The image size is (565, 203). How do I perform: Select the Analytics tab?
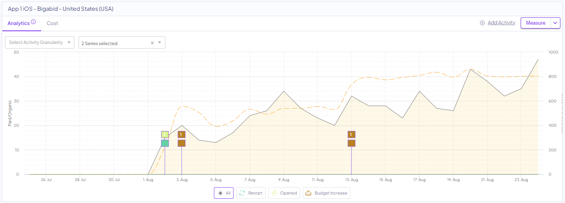(18, 23)
